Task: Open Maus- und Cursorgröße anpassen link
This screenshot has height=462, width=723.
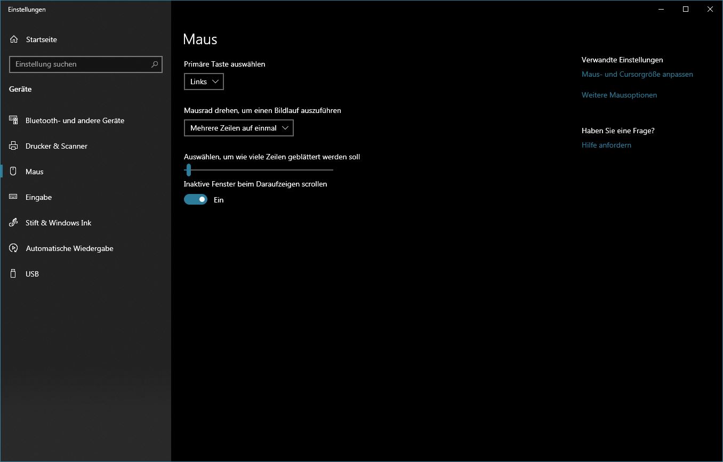Action: point(637,74)
